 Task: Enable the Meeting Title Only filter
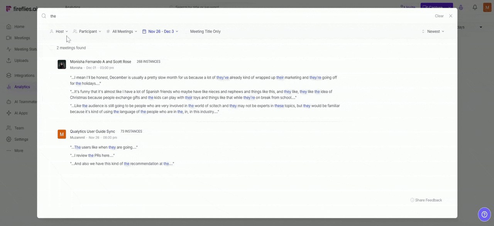click(205, 31)
